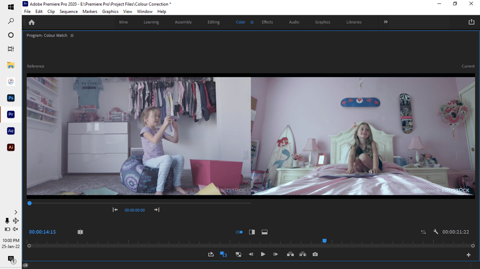480x269 pixels.
Task: Step back one frame
Action: tap(251, 254)
